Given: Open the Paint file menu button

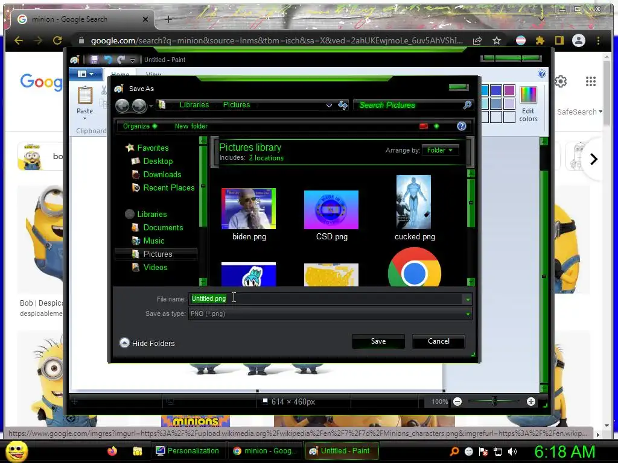Looking at the screenshot, I should tap(86, 74).
